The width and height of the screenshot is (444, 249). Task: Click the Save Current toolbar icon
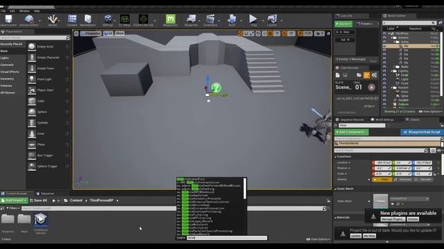click(8, 20)
